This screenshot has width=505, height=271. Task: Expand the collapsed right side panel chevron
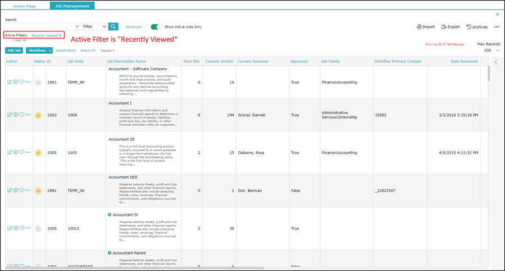pos(496,62)
